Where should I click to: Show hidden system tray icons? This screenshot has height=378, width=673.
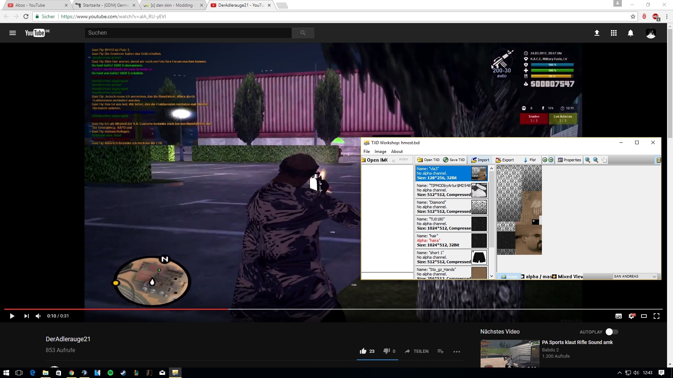pos(619,373)
